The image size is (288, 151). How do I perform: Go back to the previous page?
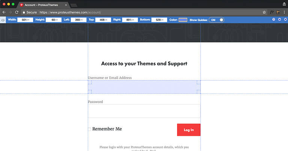pos(4,12)
